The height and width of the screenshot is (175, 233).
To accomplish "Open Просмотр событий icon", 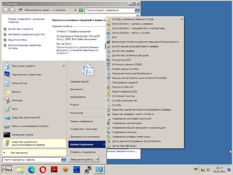I will [109, 87].
